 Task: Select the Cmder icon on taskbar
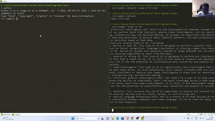coord(142,118)
